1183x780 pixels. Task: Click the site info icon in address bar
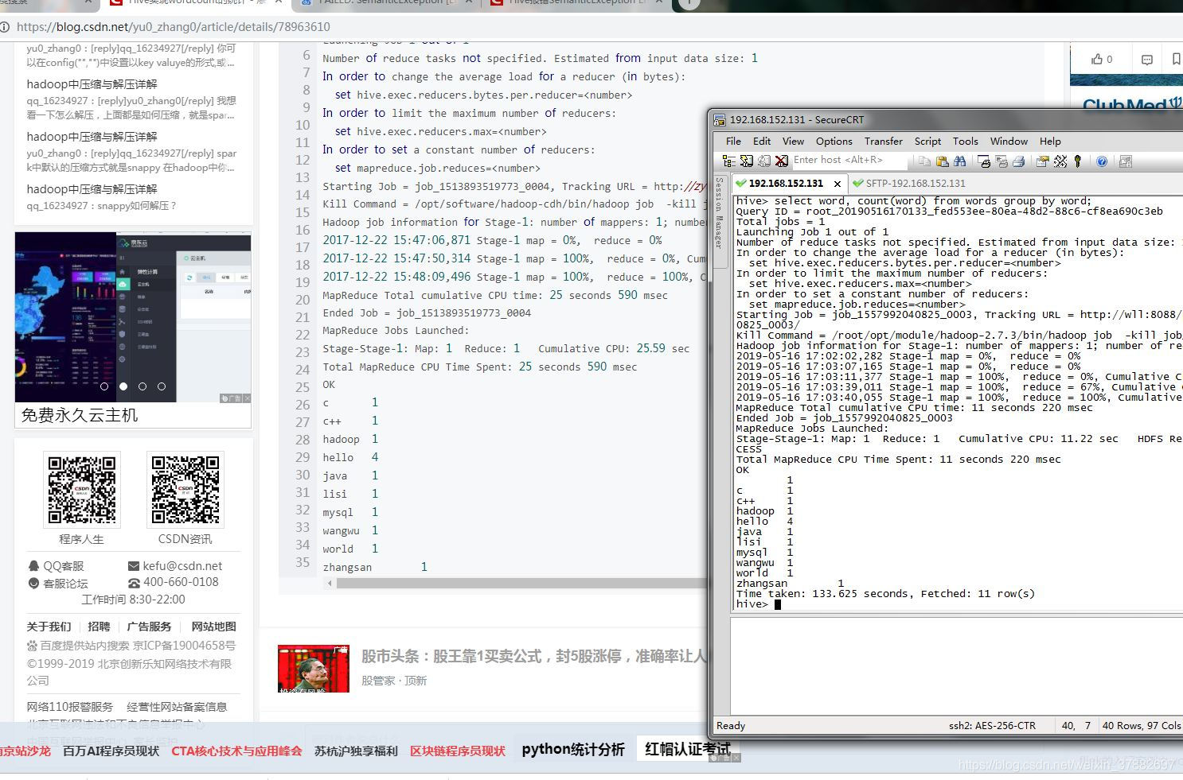pos(5,26)
